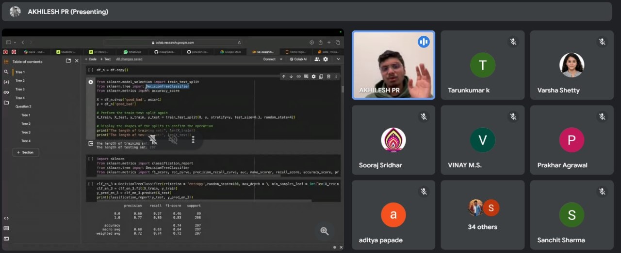This screenshot has height=253, width=621.
Task: Open the Table of contents sidebar icon
Action: [x=6, y=61]
